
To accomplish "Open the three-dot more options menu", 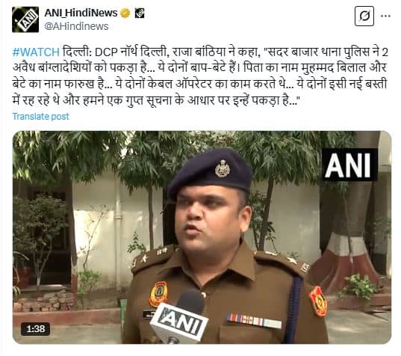I will [x=385, y=16].
